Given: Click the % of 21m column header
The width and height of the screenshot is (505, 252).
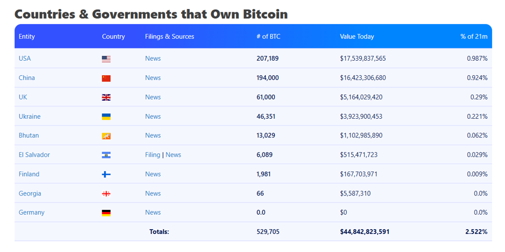Looking at the screenshot, I should click(474, 37).
